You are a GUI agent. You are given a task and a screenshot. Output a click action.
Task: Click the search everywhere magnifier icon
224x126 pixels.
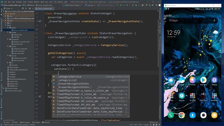pyautogui.click(x=156, y=5)
